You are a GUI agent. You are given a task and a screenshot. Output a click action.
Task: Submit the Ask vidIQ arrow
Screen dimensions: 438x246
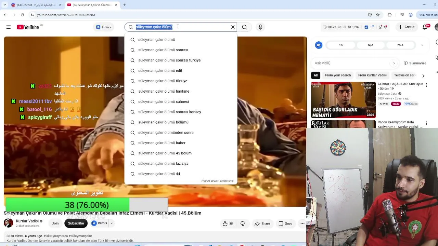[x=394, y=63]
